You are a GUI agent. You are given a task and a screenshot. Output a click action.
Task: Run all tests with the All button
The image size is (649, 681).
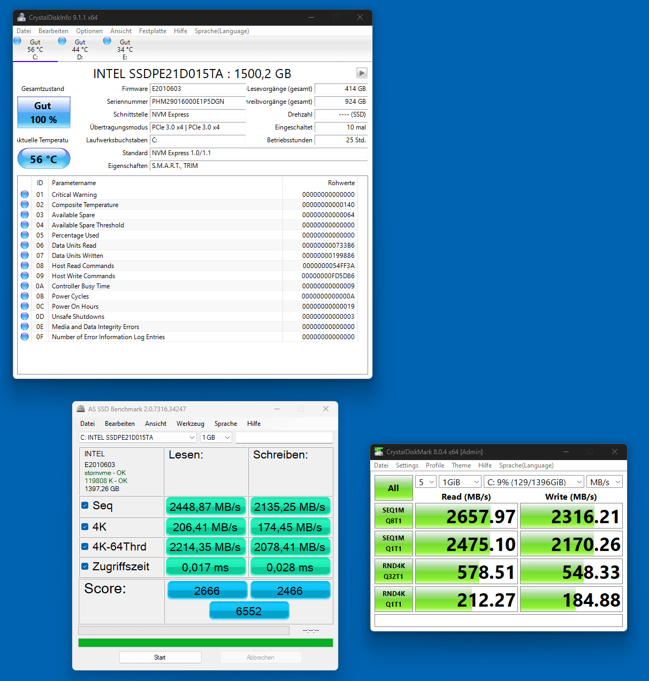(394, 488)
